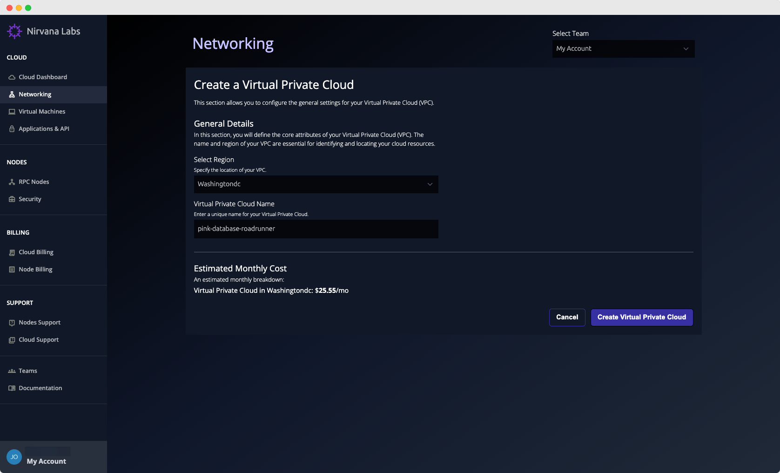780x473 pixels.
Task: Click the Cloud Support icon
Action: click(x=12, y=340)
